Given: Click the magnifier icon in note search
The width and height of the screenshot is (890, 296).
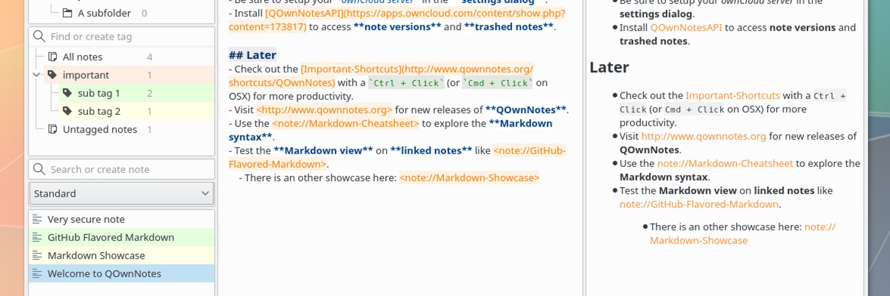Looking at the screenshot, I should click(39, 169).
